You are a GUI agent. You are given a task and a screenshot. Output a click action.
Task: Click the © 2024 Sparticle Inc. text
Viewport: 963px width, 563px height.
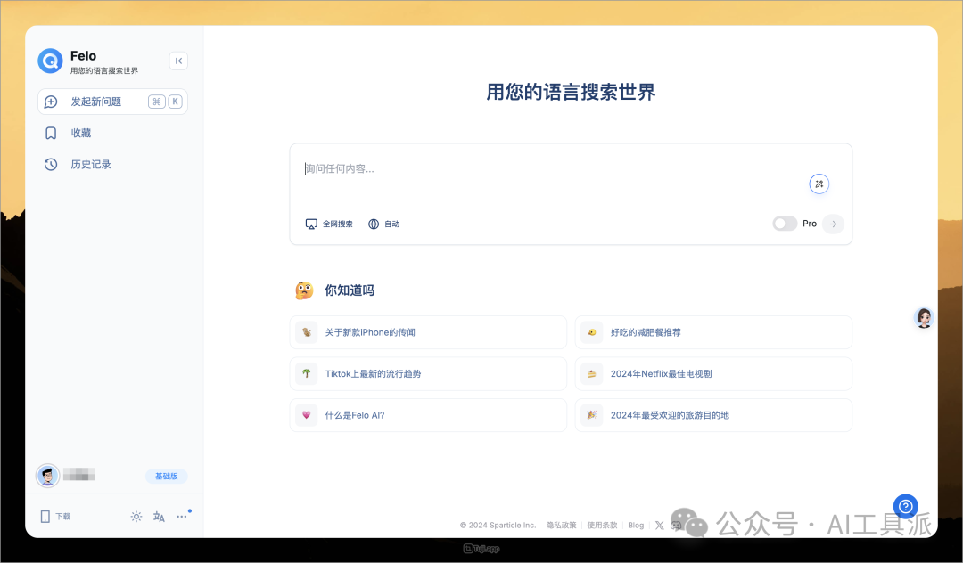[498, 525]
